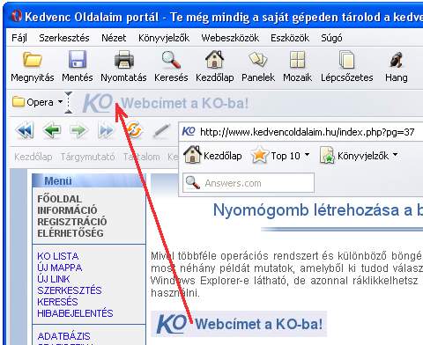The height and width of the screenshot is (345, 423).
Task: Click the toolbar grip handle beside Opera folder
Action: (68, 102)
